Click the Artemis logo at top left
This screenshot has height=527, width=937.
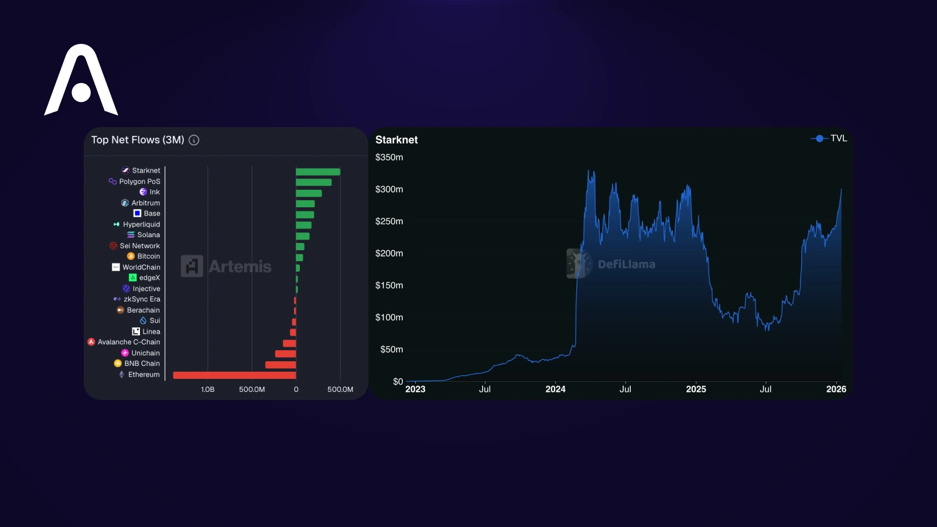[x=81, y=80]
